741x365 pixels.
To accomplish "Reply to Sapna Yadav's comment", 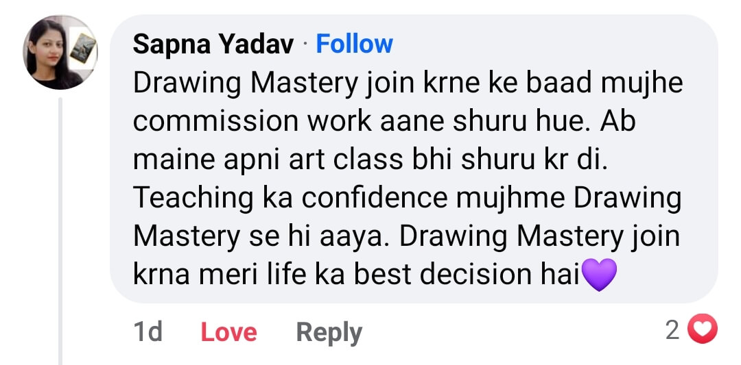I will [329, 332].
